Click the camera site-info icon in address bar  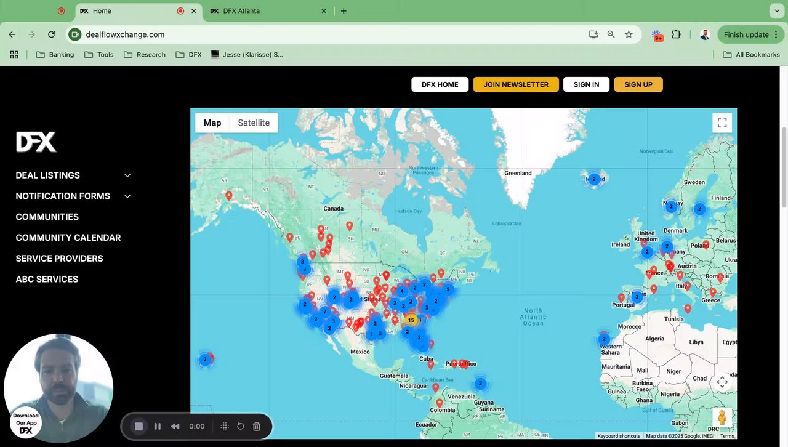(x=75, y=34)
